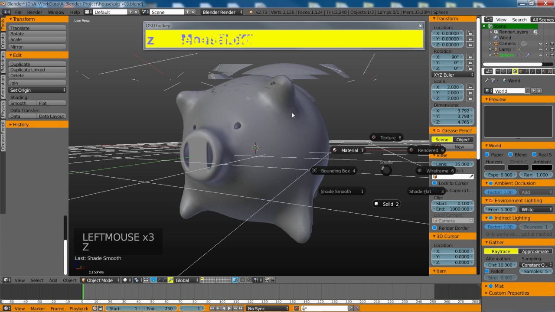Select the World properties tab icon
The width and height of the screenshot is (555, 312).
pos(515,71)
